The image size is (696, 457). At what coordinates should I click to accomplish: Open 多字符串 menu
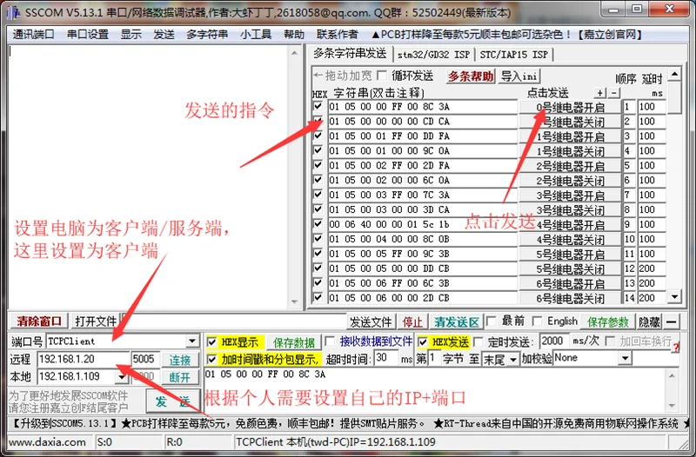tap(207, 34)
